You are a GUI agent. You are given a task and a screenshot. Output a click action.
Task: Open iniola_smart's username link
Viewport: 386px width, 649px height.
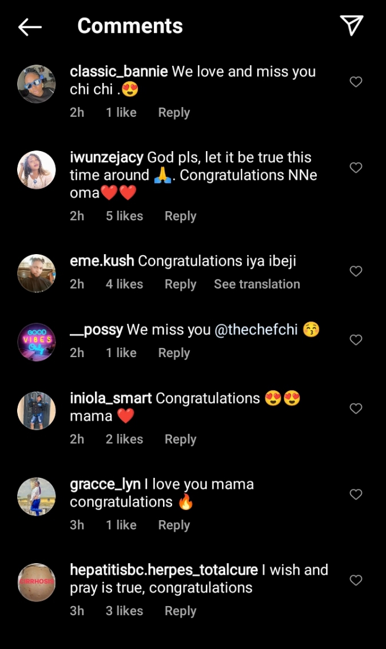pyautogui.click(x=110, y=398)
